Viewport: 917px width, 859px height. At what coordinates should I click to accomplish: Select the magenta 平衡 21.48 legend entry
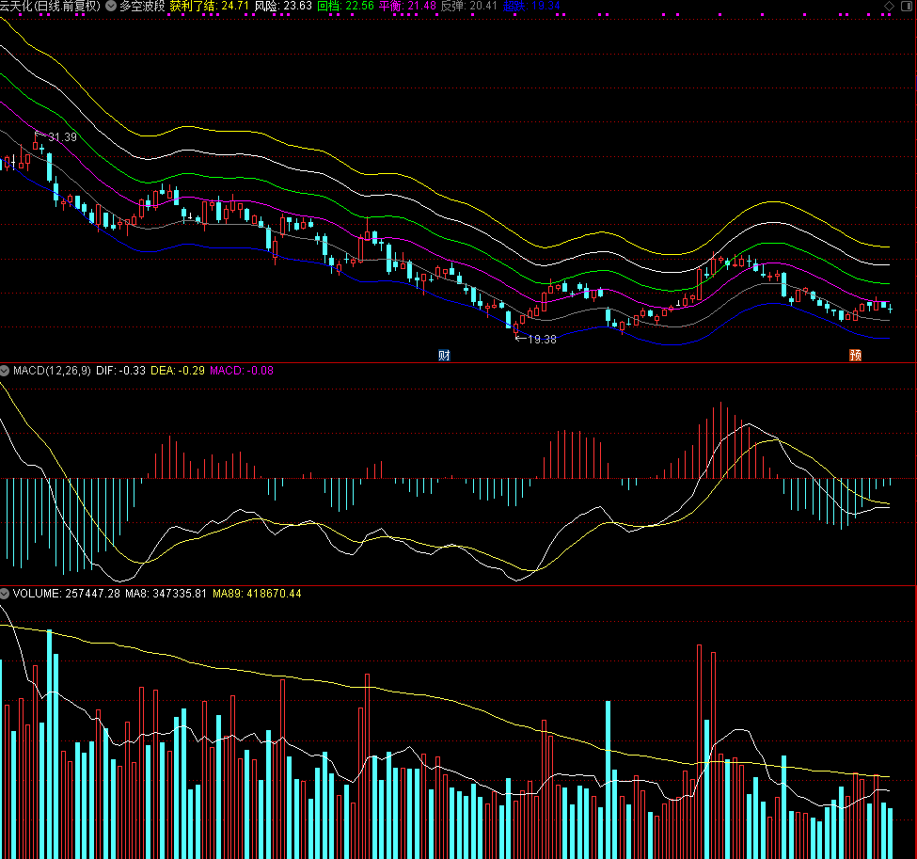tap(407, 6)
